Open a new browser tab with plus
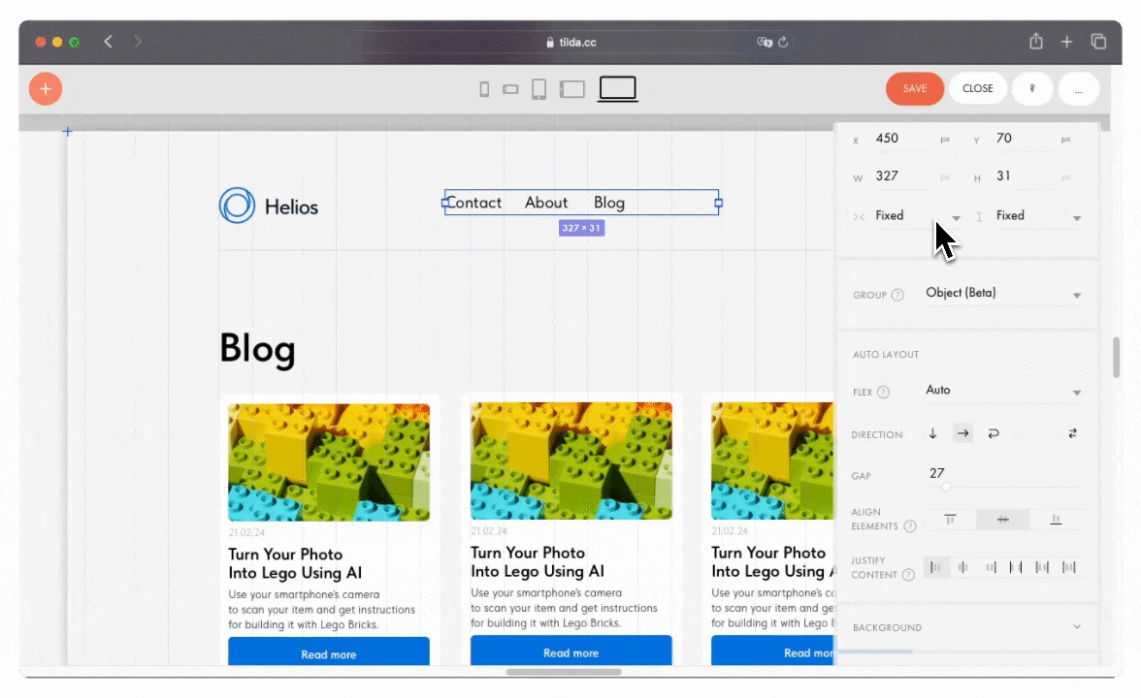Screen dimensions: 1141x698 (x=1067, y=43)
